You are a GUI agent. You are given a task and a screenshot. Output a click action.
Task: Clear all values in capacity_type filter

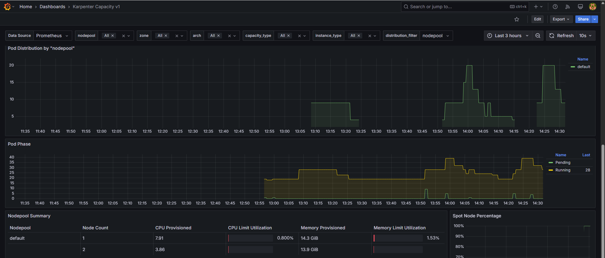[x=300, y=36]
